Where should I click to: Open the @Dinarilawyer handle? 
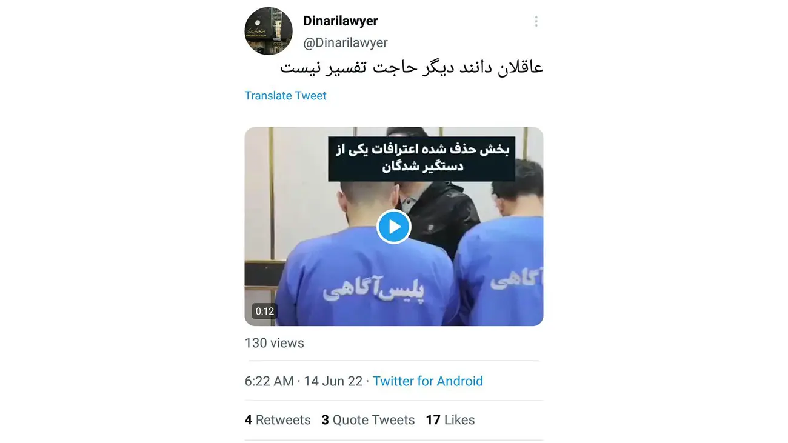(x=346, y=43)
